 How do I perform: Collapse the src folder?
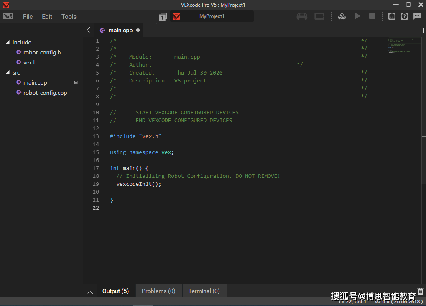[x=8, y=72]
